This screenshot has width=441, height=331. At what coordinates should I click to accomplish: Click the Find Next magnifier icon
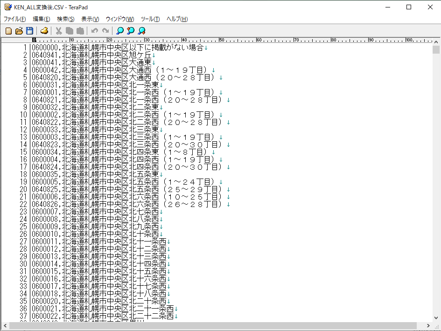pyautogui.click(x=141, y=31)
